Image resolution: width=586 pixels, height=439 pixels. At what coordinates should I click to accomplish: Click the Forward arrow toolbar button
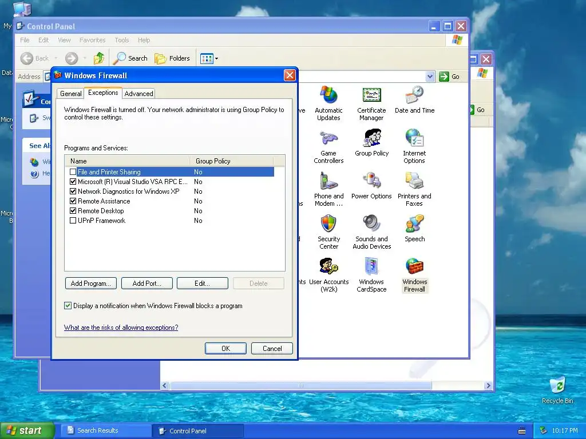point(72,58)
